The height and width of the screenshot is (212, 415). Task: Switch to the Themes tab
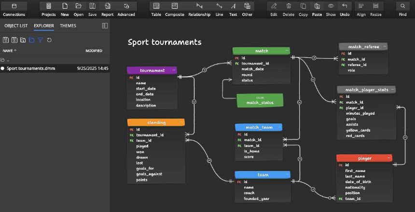68,26
